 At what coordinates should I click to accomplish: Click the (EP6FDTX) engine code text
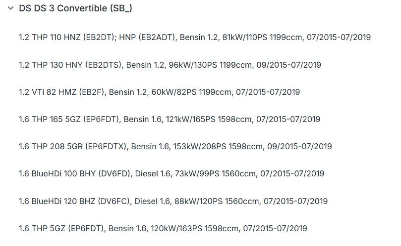pyautogui.click(x=106, y=147)
